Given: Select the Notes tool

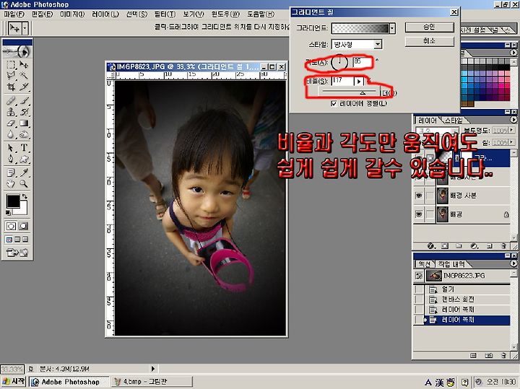Looking at the screenshot, I should pos(11,172).
